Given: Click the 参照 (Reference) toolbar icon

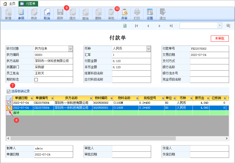Looking at the screenshot, I should tap(21, 14).
